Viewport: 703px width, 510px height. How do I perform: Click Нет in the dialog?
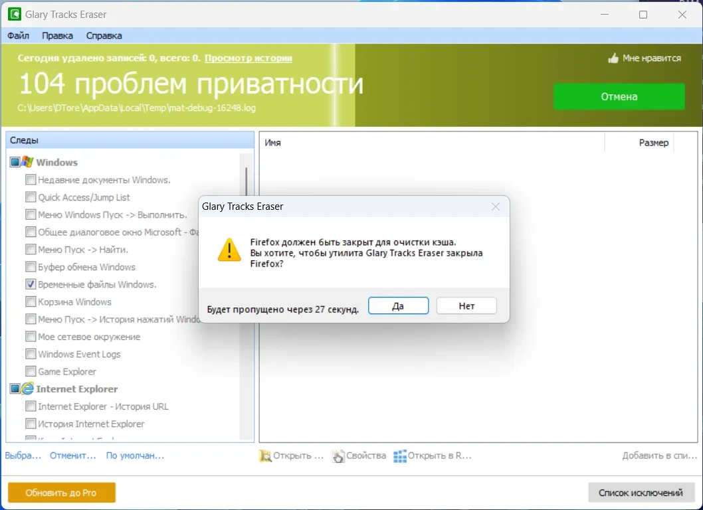pyautogui.click(x=466, y=306)
